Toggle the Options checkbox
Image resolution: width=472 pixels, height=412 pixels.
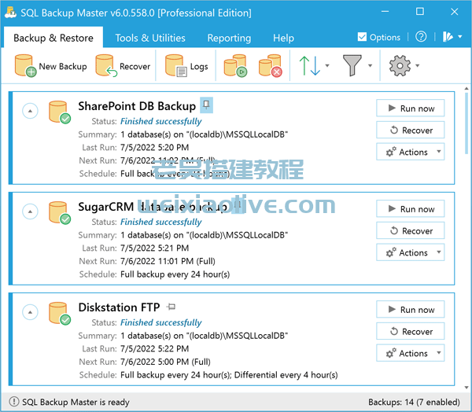pyautogui.click(x=362, y=37)
